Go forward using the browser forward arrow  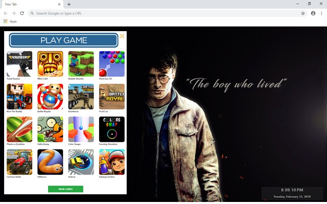[x=14, y=13]
